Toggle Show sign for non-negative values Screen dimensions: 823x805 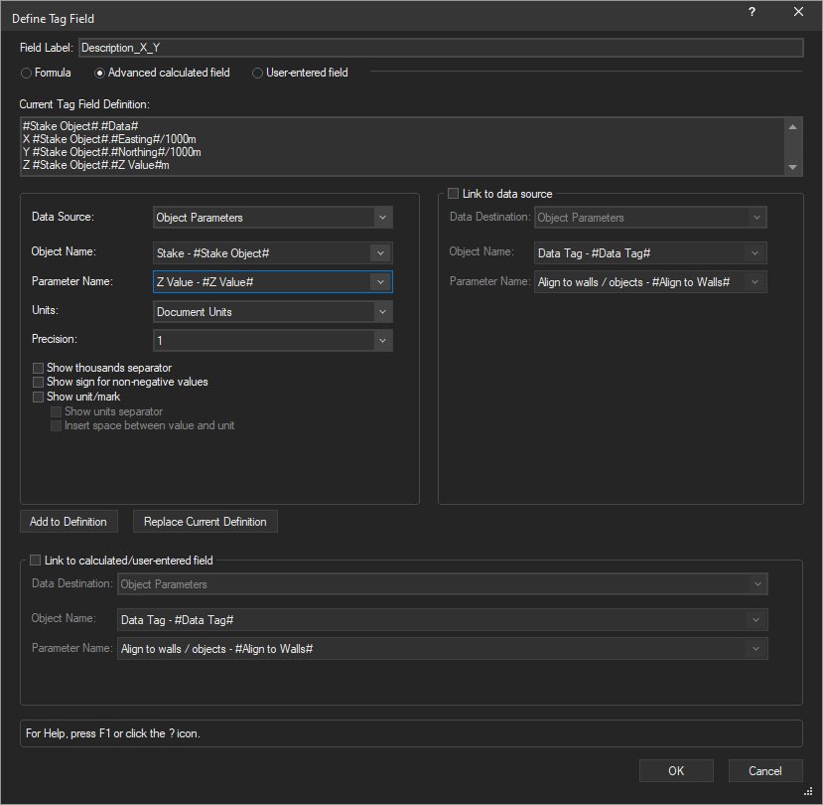tap(39, 382)
